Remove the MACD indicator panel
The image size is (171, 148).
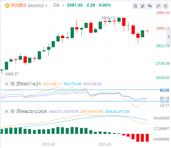tap(7, 111)
